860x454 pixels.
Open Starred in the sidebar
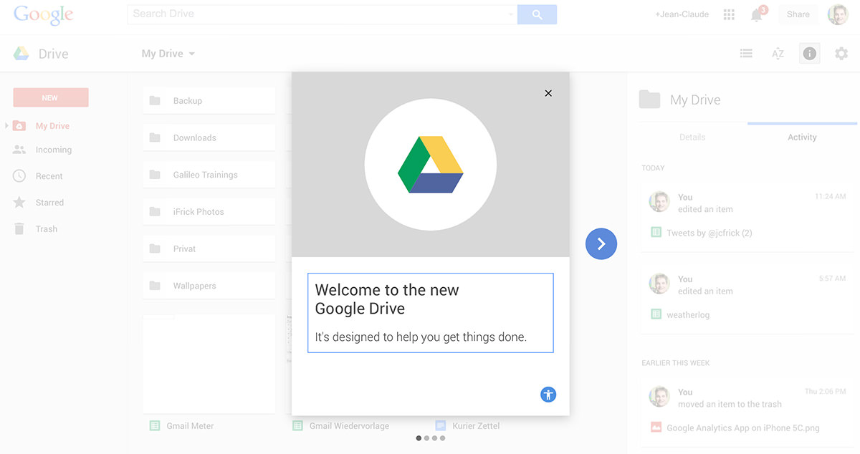tap(49, 203)
